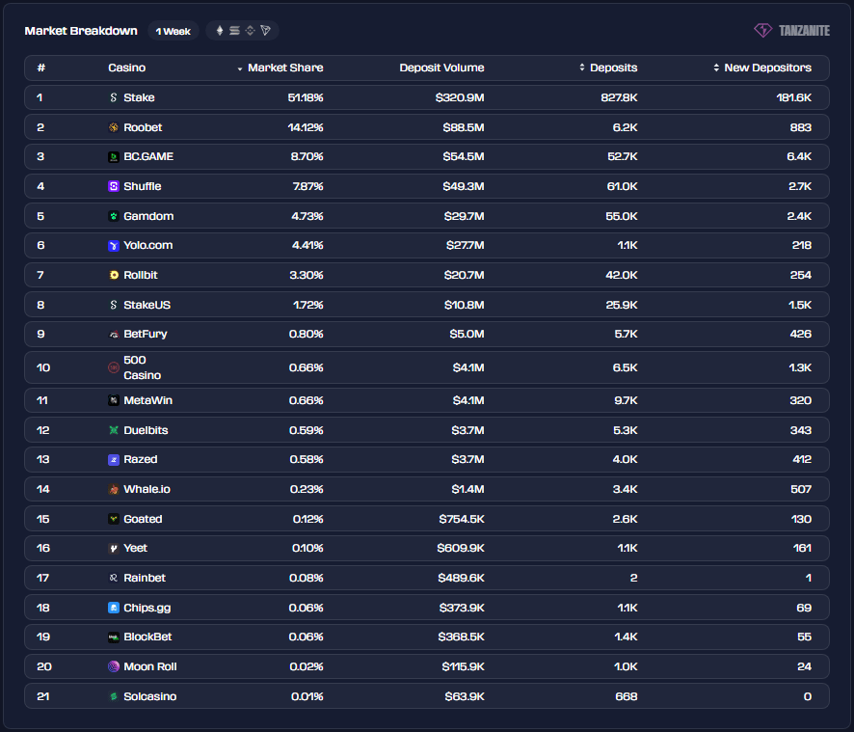The image size is (854, 732).
Task: Open the BC.GAME casino name link
Action: point(148,157)
